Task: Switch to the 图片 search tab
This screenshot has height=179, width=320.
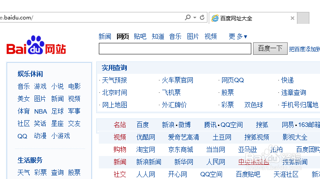Action: tap(193, 37)
